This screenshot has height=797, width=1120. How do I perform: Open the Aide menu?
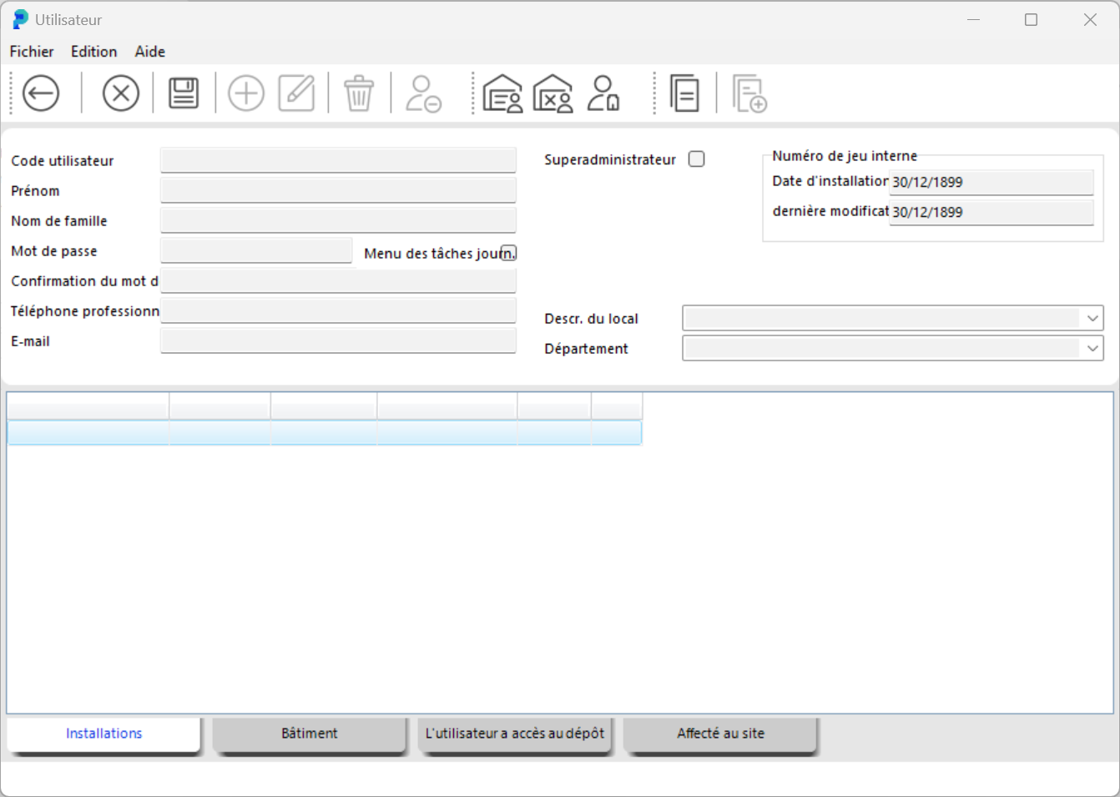pyautogui.click(x=150, y=52)
